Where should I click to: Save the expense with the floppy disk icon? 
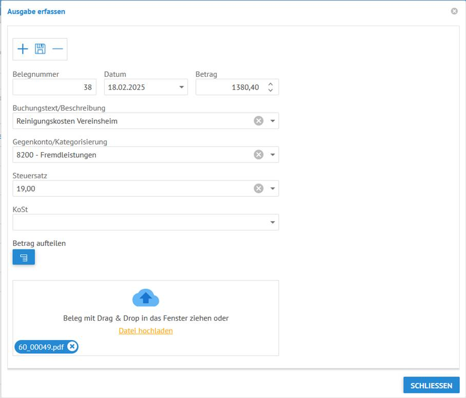(x=40, y=49)
